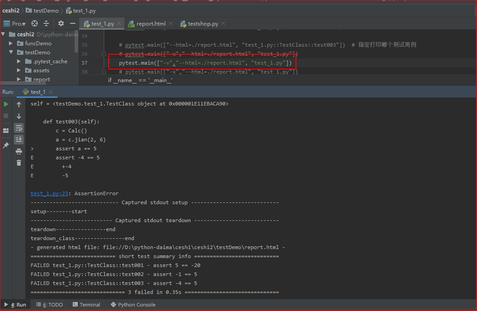The image size is (477, 311).
Task: Click the FAILED test002 summary line
Action: [x=114, y=274]
